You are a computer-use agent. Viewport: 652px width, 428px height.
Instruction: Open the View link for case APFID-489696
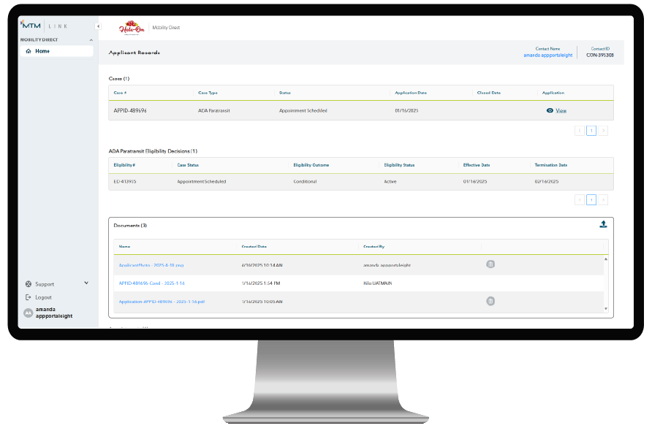561,110
